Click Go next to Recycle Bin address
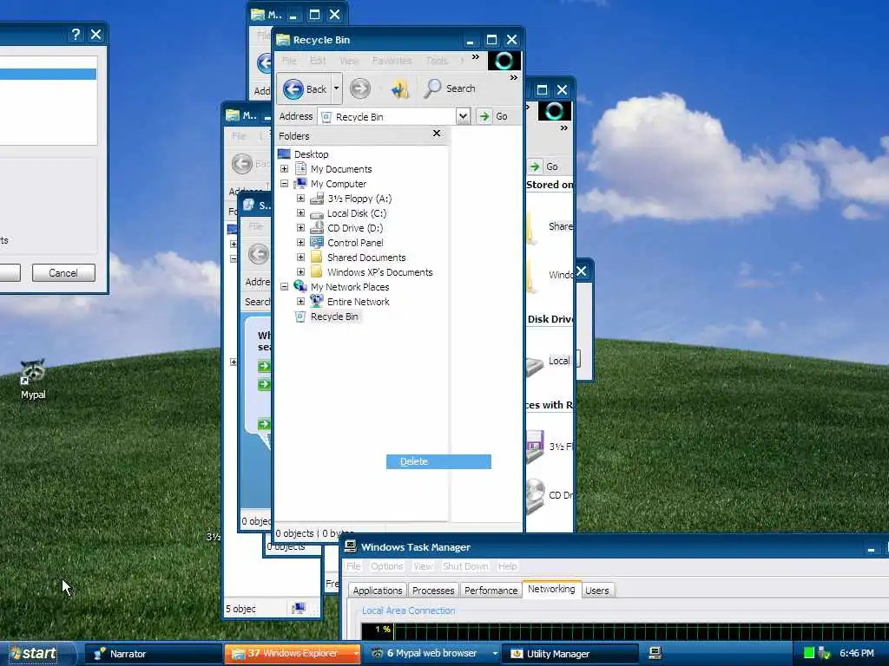The width and height of the screenshot is (889, 666). (493, 117)
